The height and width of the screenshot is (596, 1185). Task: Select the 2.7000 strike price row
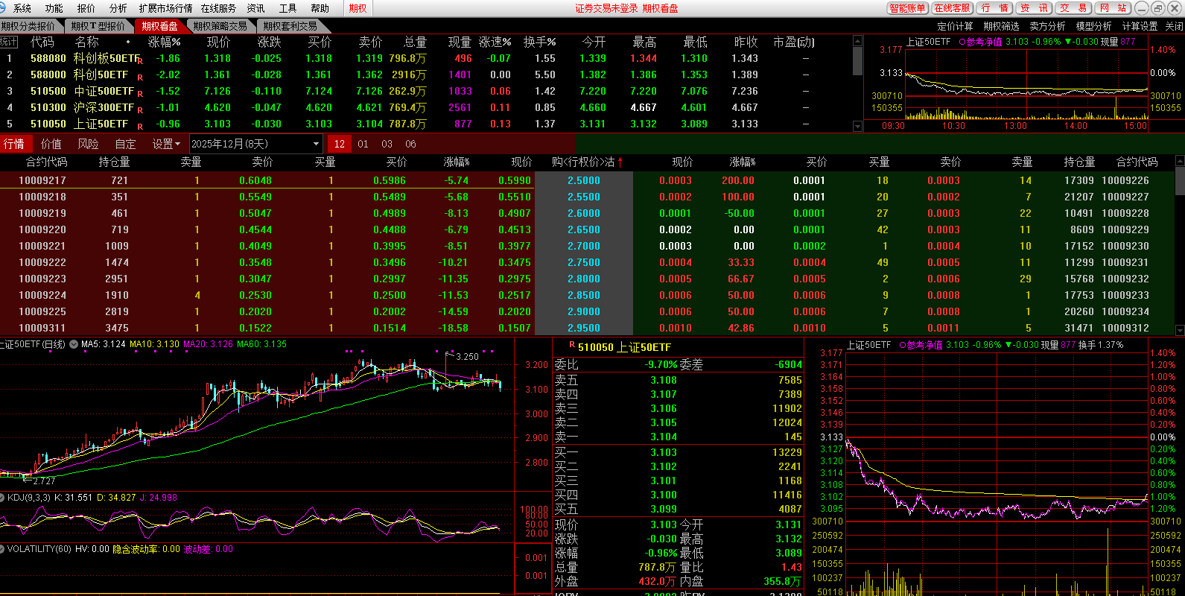click(x=584, y=246)
